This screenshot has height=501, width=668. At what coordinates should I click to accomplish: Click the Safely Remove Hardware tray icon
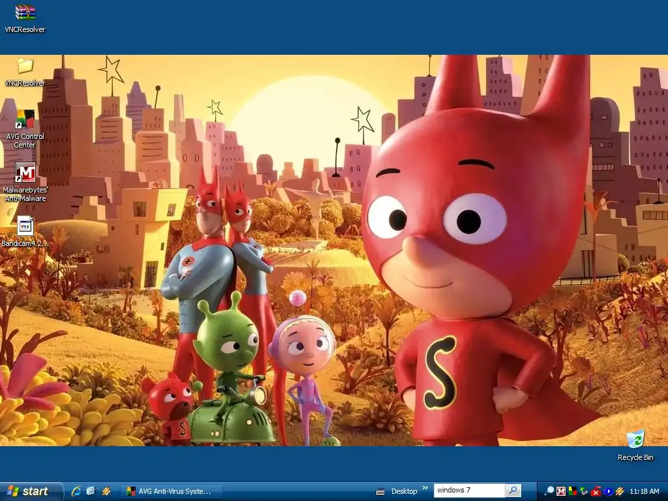coord(584,491)
